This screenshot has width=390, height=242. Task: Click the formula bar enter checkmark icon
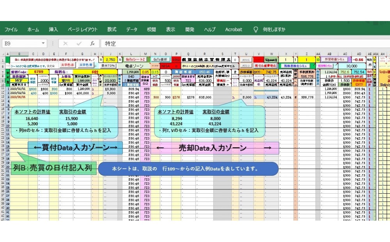[x=79, y=44]
